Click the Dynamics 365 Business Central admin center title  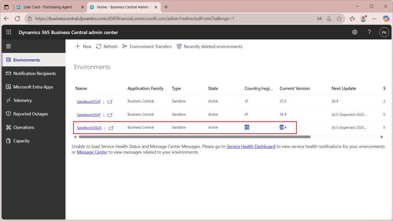[x=68, y=32]
